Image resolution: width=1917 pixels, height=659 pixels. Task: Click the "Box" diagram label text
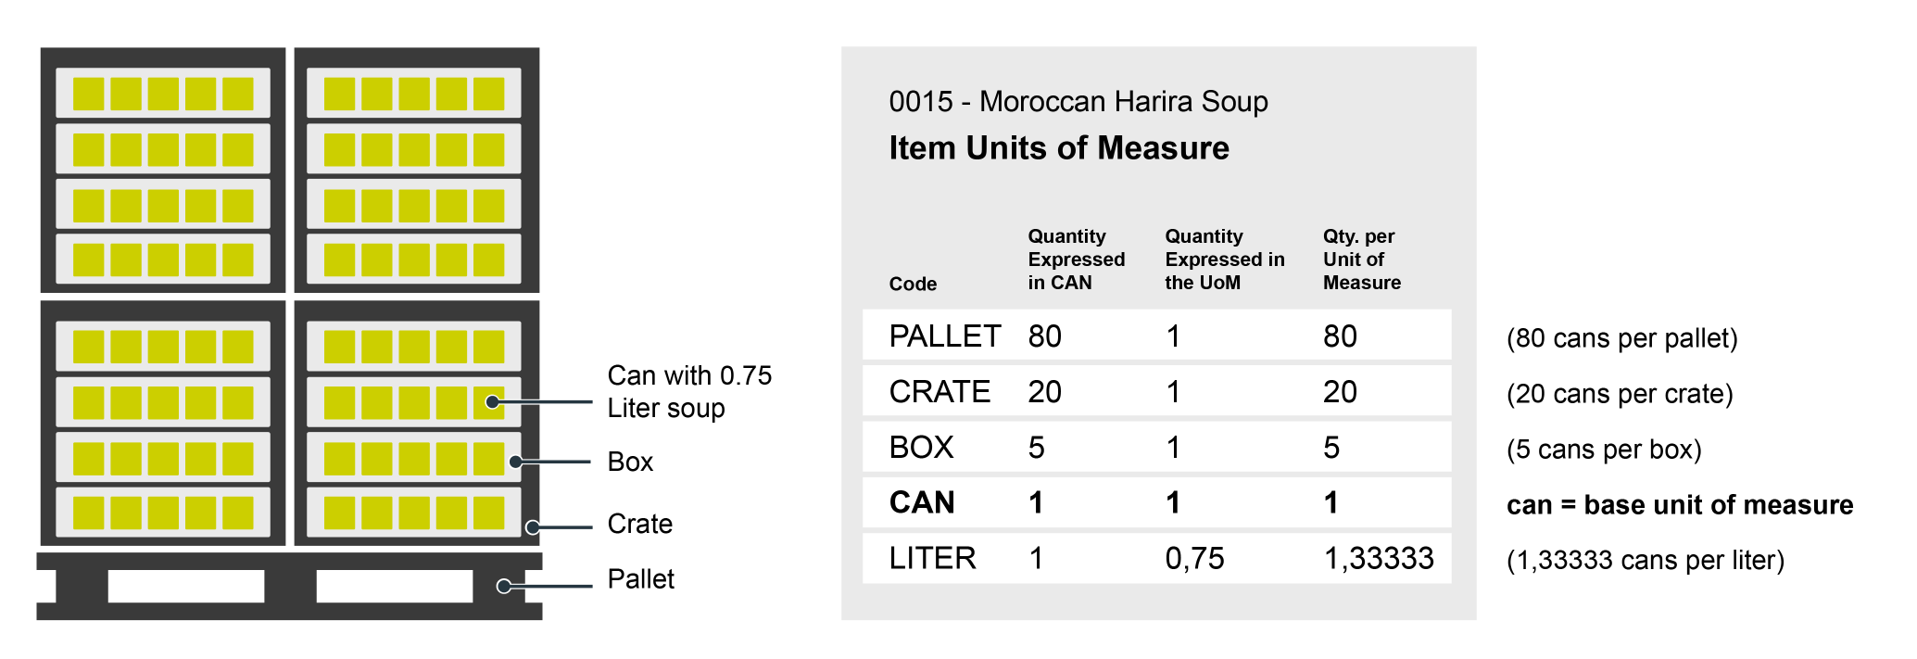click(630, 462)
